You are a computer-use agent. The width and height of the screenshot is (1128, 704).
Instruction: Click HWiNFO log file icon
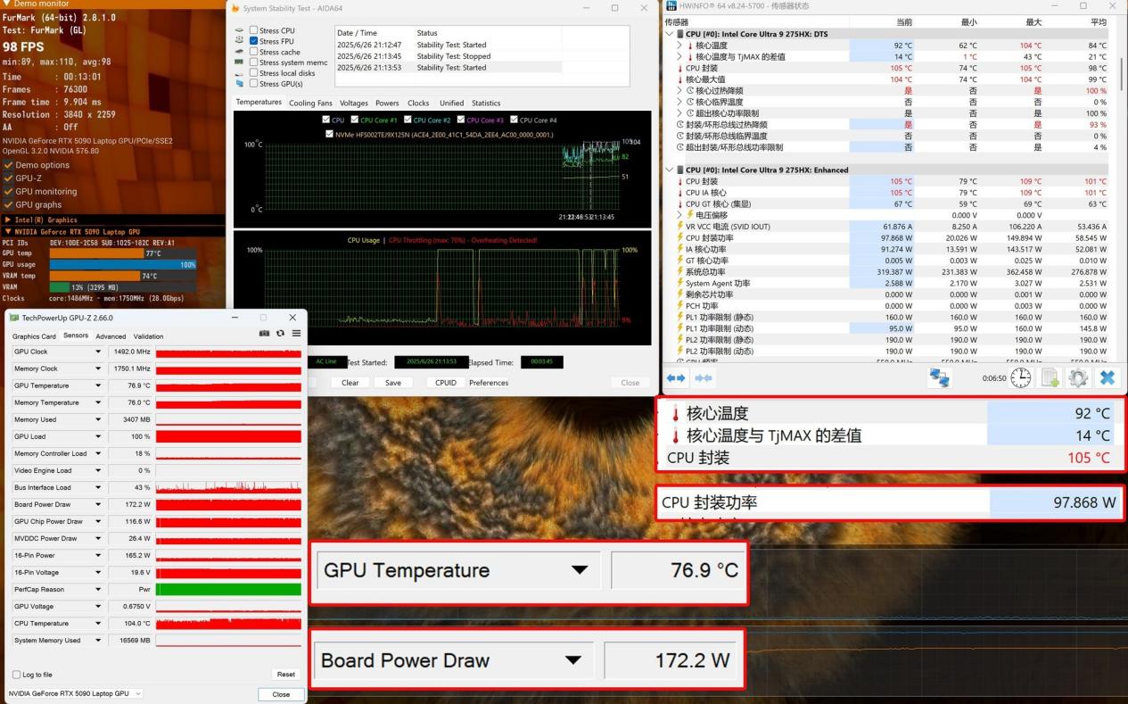pos(1050,377)
